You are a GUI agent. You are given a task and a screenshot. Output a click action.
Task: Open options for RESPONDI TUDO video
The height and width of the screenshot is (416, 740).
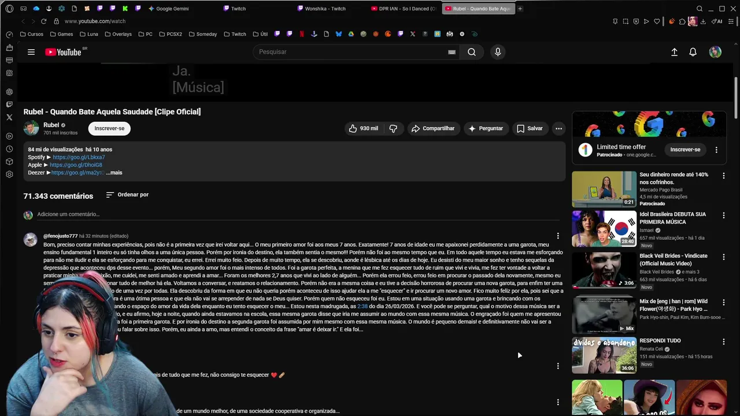(723, 342)
